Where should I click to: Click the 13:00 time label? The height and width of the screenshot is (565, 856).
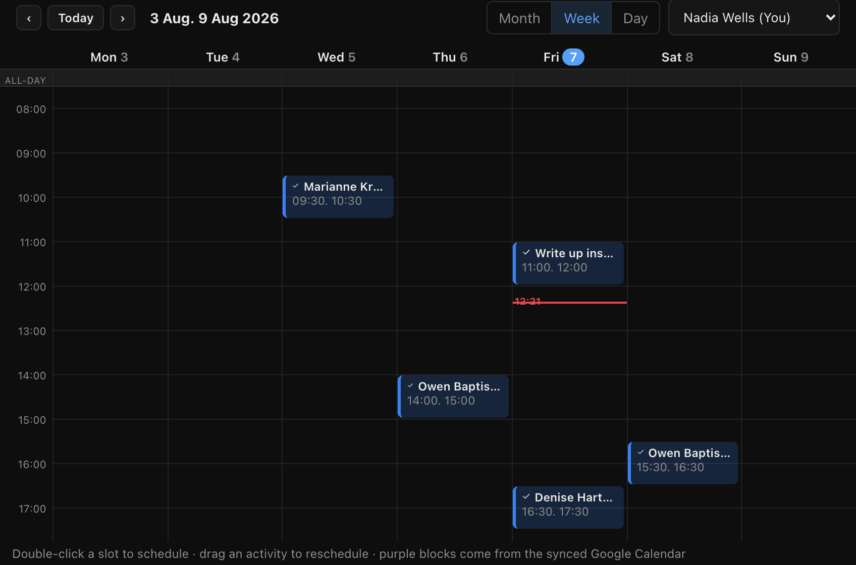tap(32, 331)
